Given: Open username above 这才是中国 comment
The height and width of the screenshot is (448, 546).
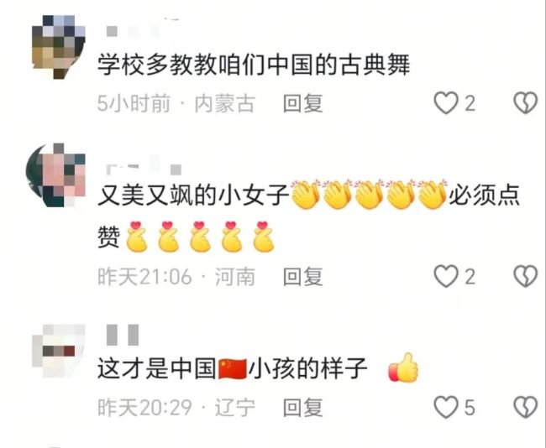Looking at the screenshot, I should click(123, 335).
